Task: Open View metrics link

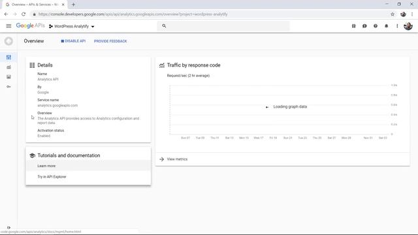Action: click(x=177, y=159)
